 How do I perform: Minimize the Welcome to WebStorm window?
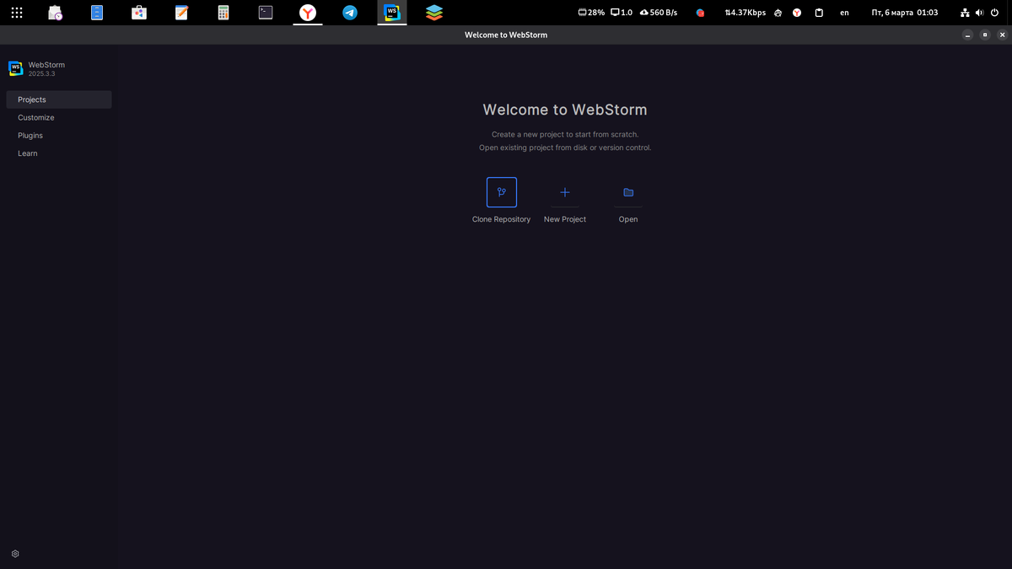[x=967, y=35]
